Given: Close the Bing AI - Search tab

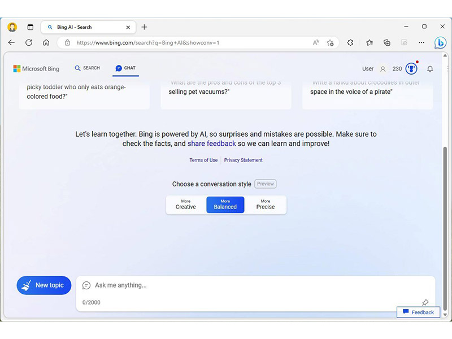Looking at the screenshot, I should [x=128, y=27].
